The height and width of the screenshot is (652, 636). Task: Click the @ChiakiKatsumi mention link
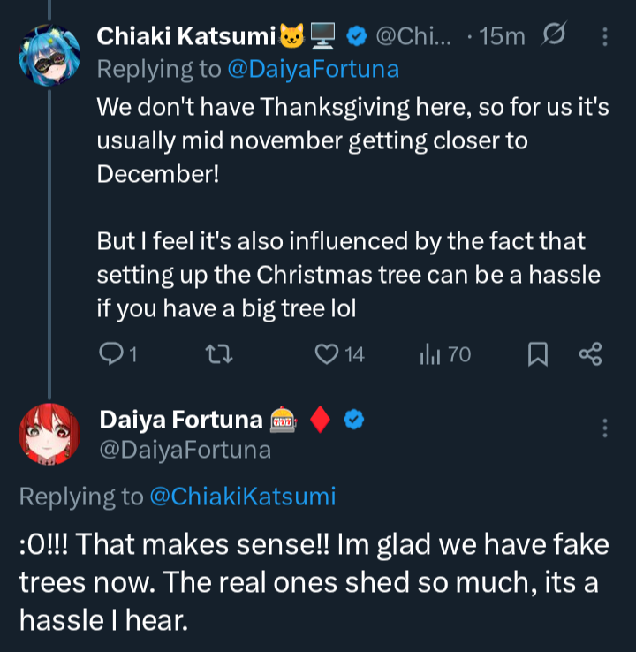tap(243, 497)
